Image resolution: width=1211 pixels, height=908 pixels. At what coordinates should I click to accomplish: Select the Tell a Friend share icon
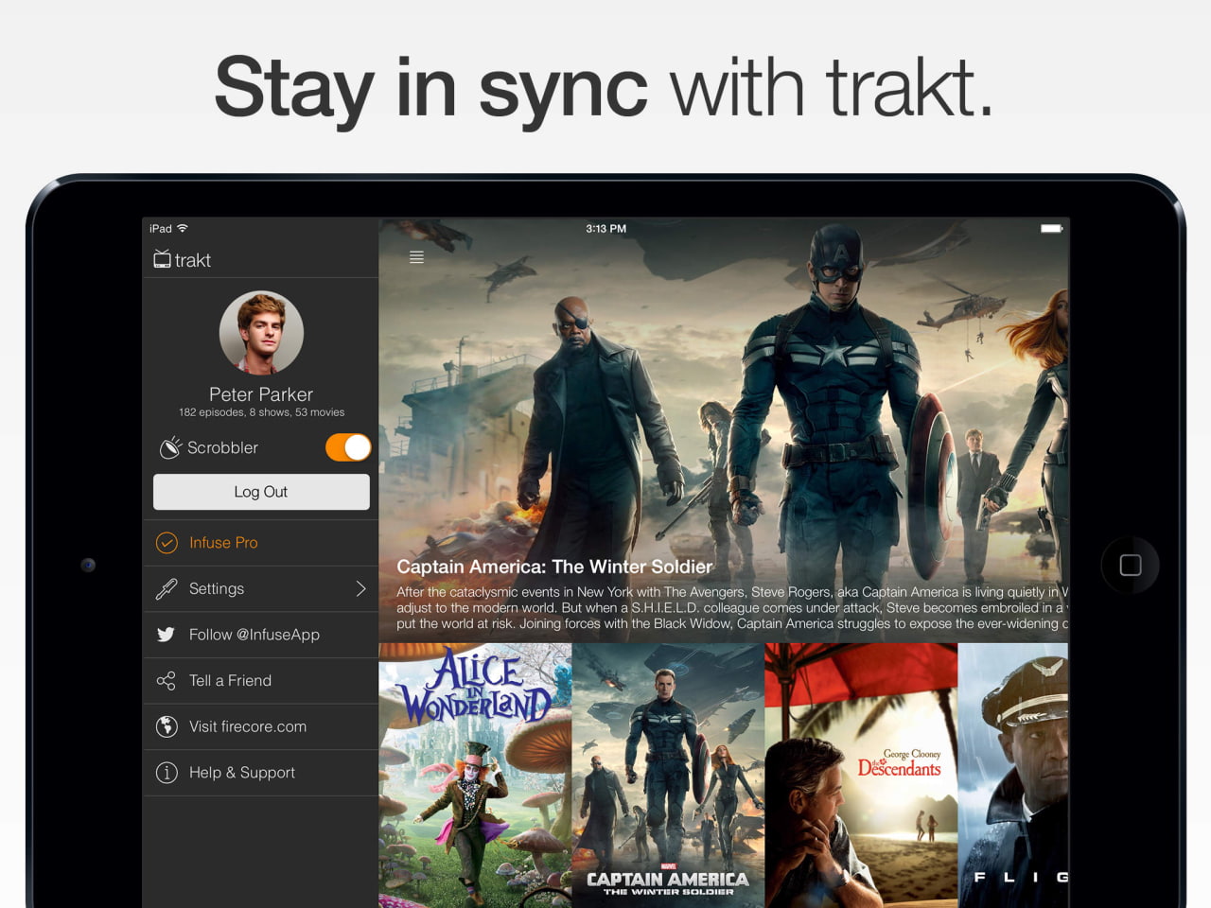[167, 680]
